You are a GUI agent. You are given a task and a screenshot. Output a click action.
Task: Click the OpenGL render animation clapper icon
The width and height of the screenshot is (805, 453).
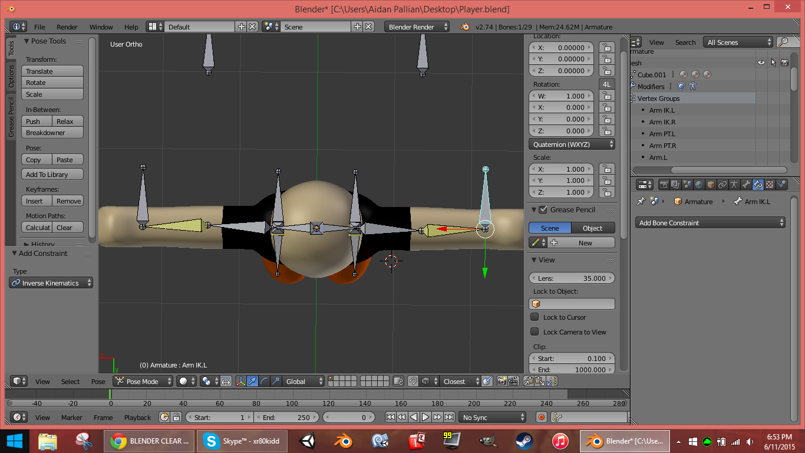pyautogui.click(x=513, y=381)
